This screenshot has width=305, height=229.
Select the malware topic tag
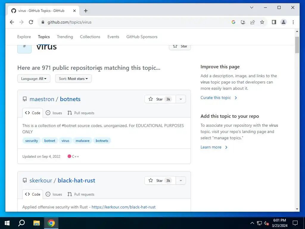click(83, 141)
